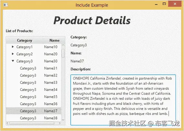Click the horizontal scrollbar thumb
Image resolution: width=184 pixels, height=131 pixels.
(32, 123)
